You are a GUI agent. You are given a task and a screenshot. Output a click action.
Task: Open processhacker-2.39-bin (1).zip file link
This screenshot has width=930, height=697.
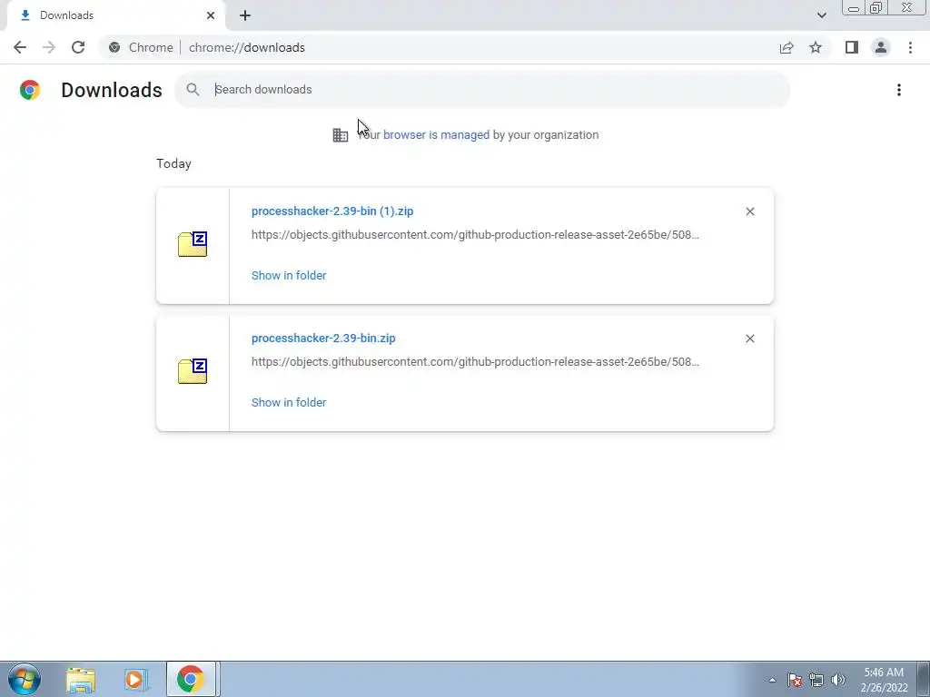[x=332, y=211]
